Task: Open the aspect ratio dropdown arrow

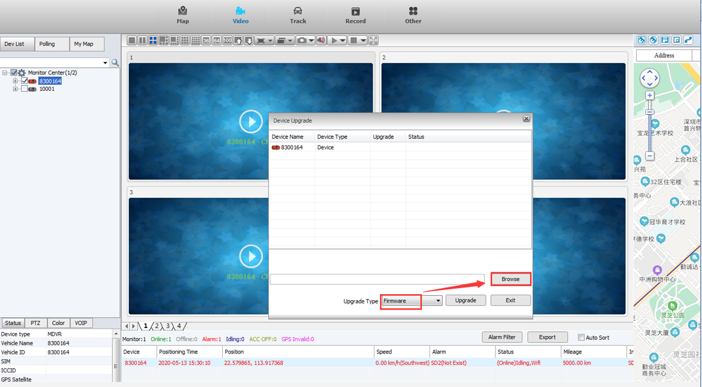Action: pos(270,41)
